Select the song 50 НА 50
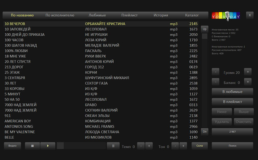The width and height of the screenshot is (258, 160). [x=101, y=99]
